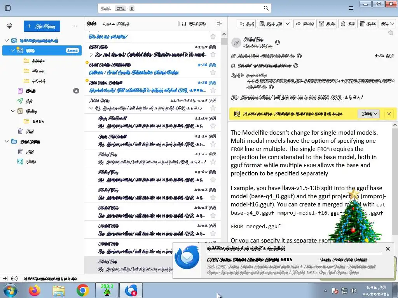The height and width of the screenshot is (298, 398).
Task: Click the Christmas tree countdown taskbar app
Action: click(x=107, y=290)
